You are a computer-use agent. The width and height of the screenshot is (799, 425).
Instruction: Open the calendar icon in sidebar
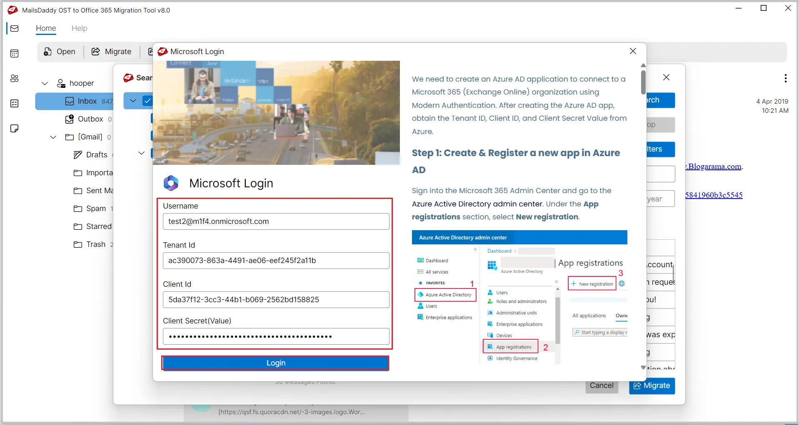pos(15,53)
